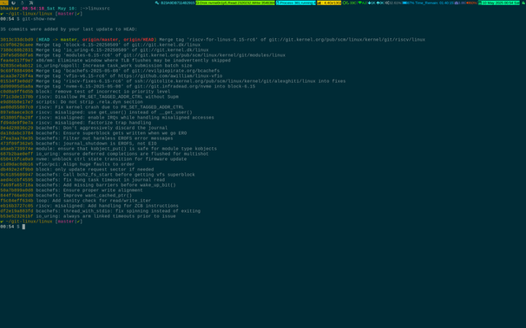Click 'loop: Add sanity check for read/write_iter'
The height and width of the screenshot is (328, 526).
(93, 201)
